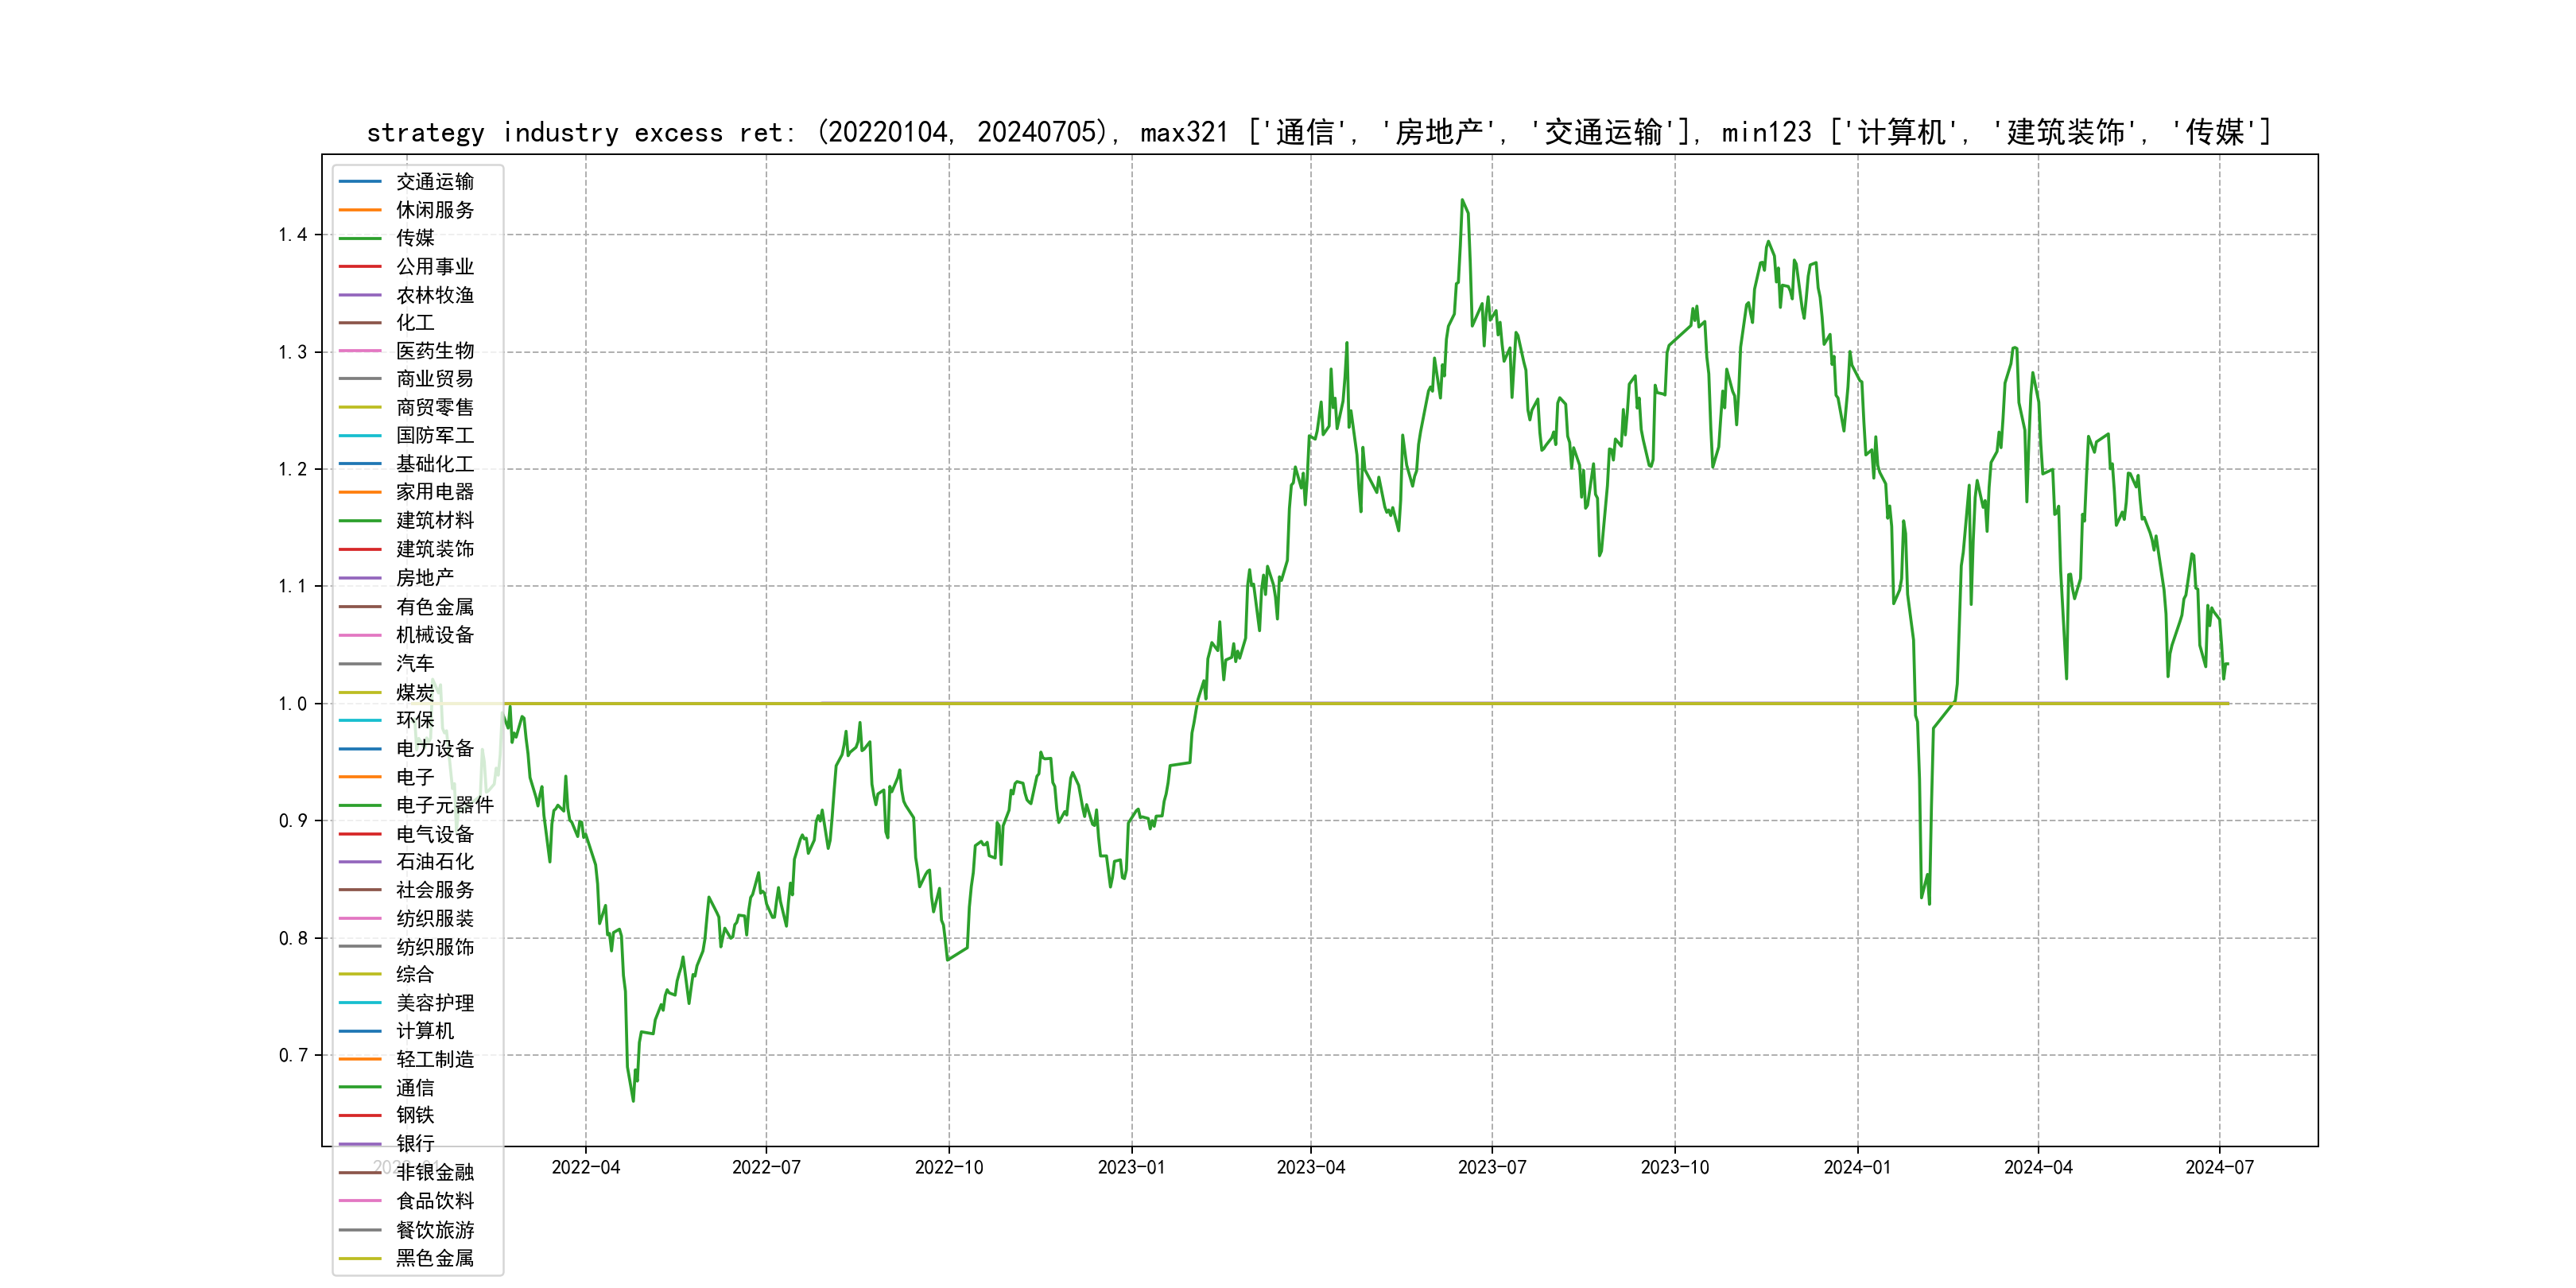Click the 电子元器件 legend label
Screen dimensions: 2576x1288
point(444,805)
